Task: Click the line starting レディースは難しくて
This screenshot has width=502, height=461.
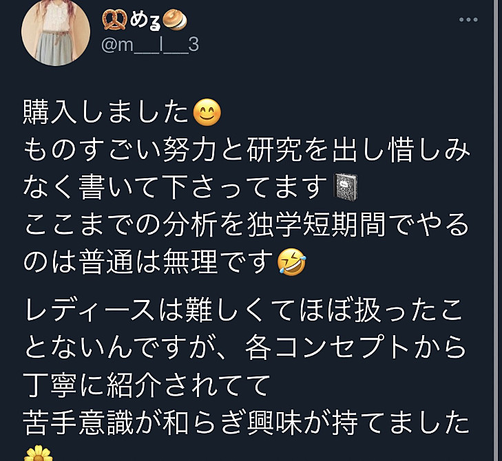Action: (x=244, y=310)
